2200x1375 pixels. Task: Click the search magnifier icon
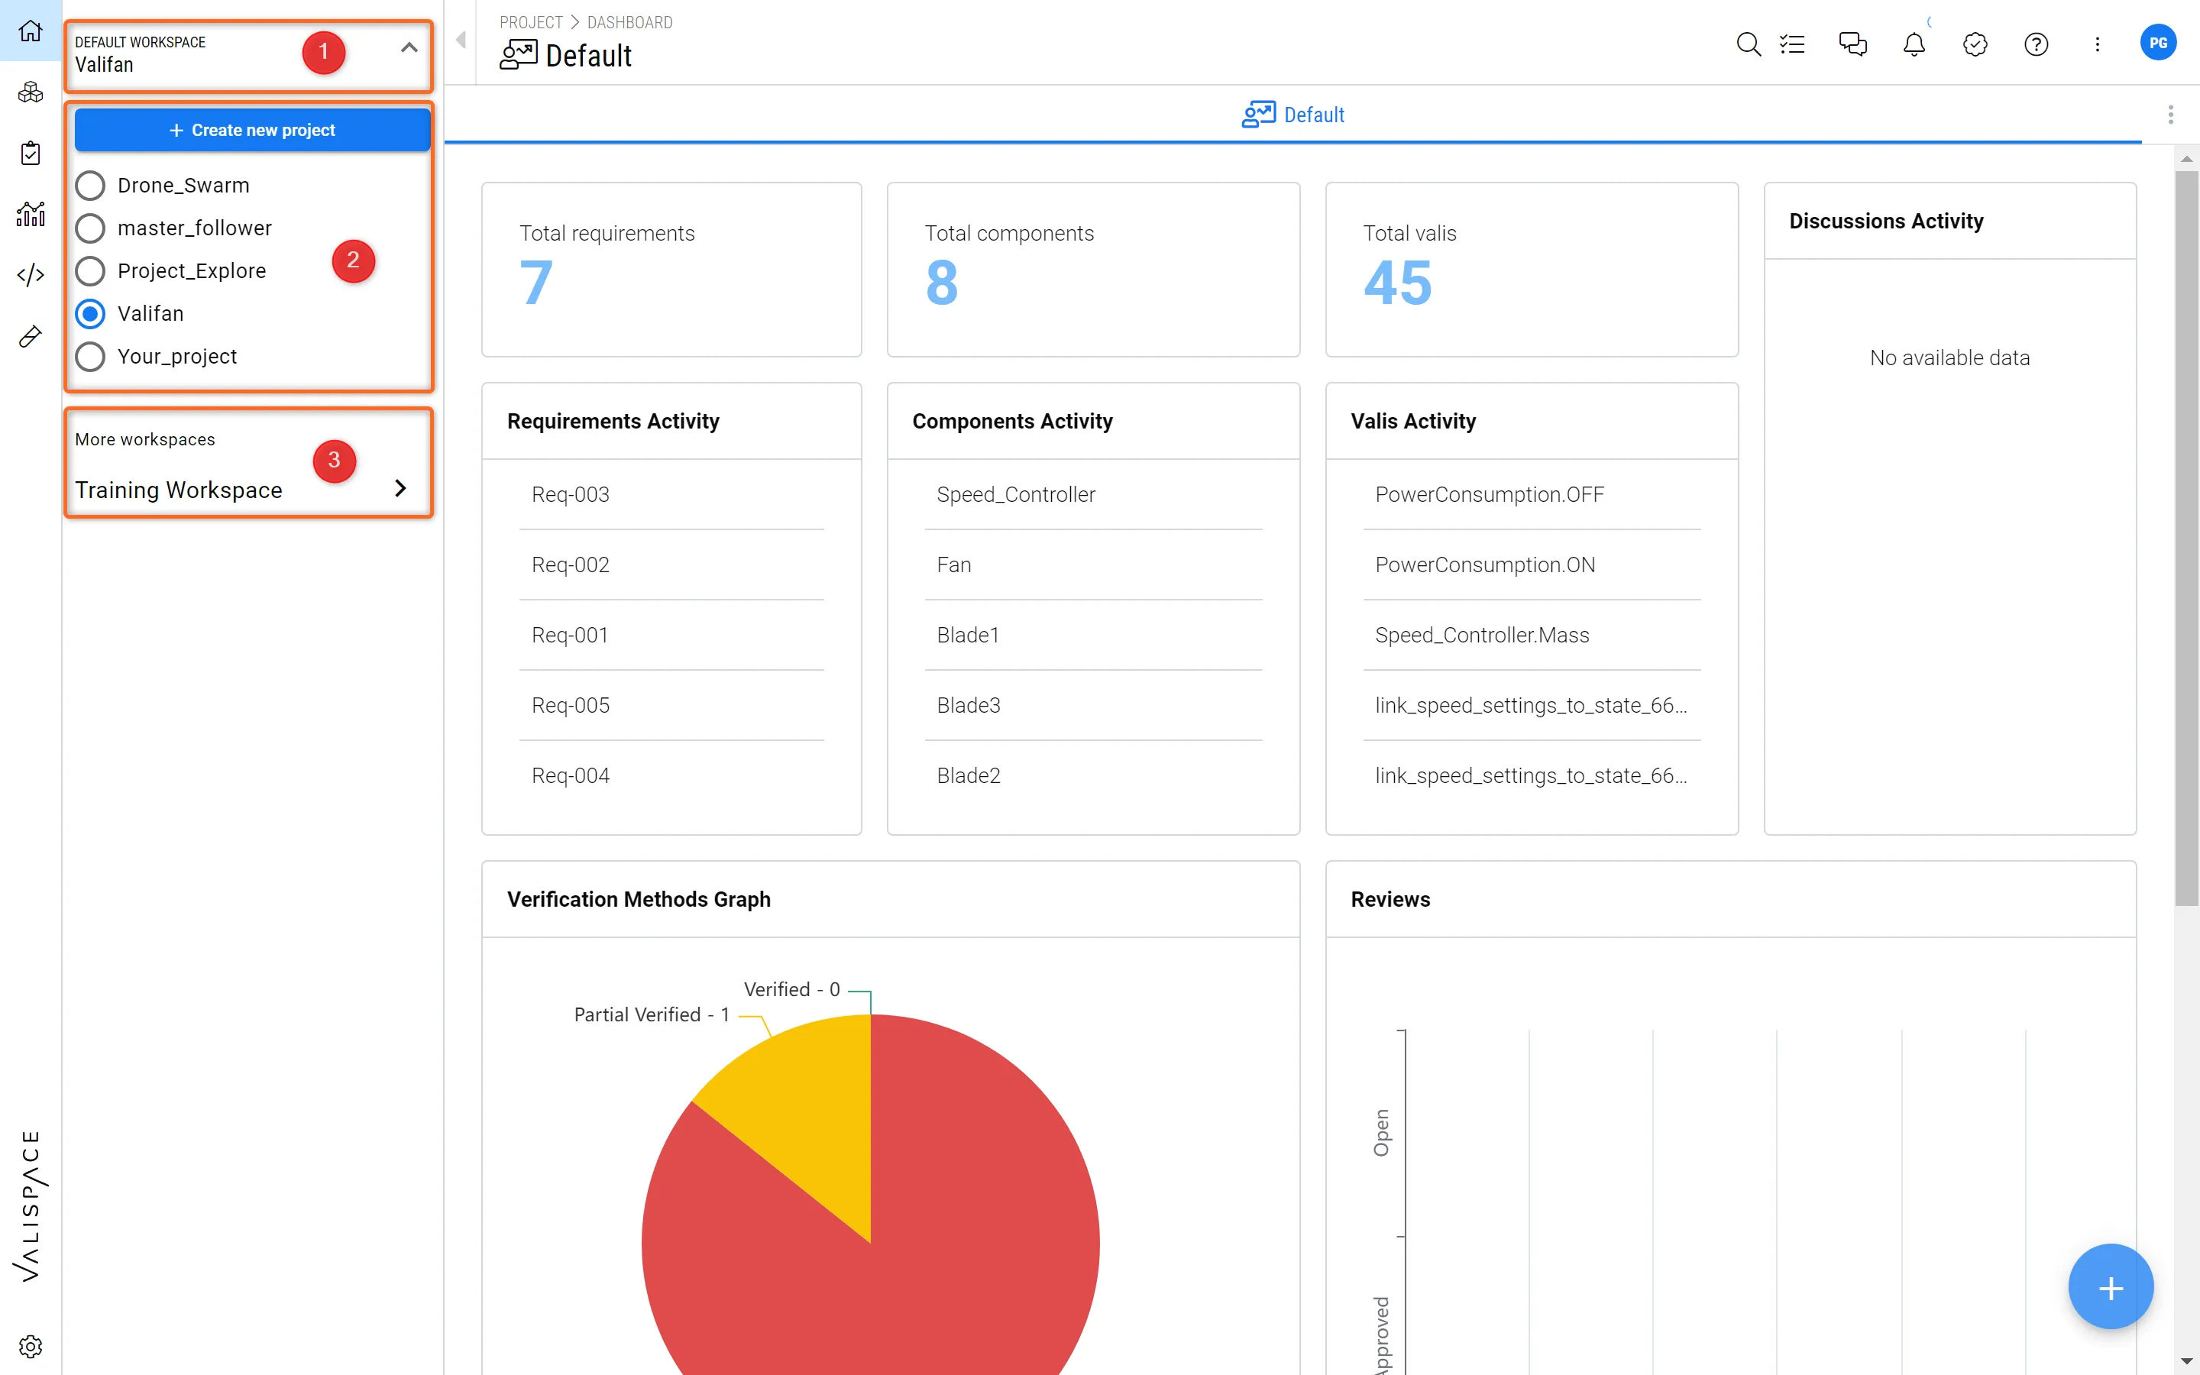click(x=1747, y=44)
